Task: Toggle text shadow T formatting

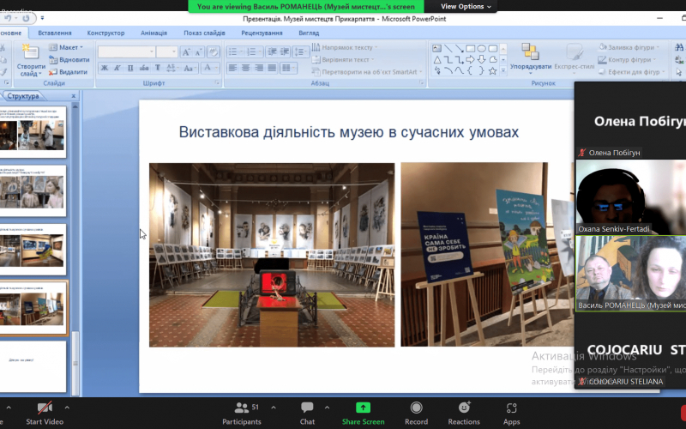Action: [158, 68]
